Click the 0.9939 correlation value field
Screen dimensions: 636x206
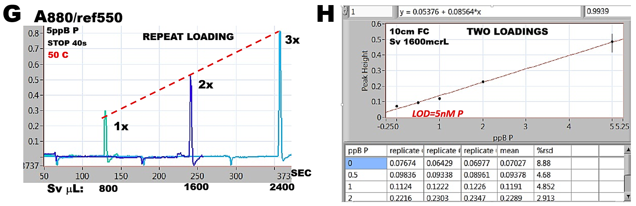click(x=607, y=11)
